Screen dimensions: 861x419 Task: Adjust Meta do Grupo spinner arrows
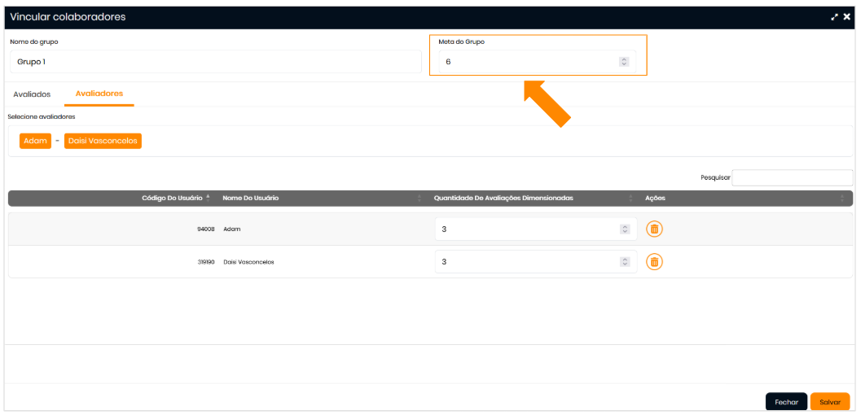pos(624,62)
